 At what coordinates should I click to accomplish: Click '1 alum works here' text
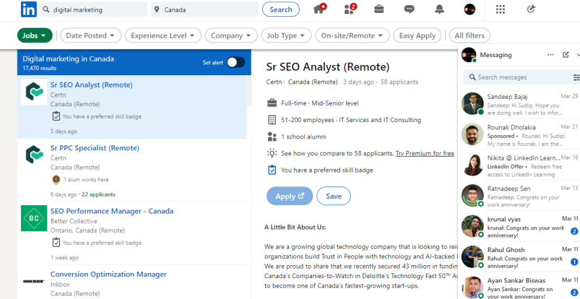coord(86,179)
